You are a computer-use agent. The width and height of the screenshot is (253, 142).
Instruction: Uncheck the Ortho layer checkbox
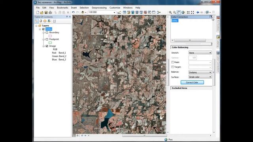pos(43,29)
